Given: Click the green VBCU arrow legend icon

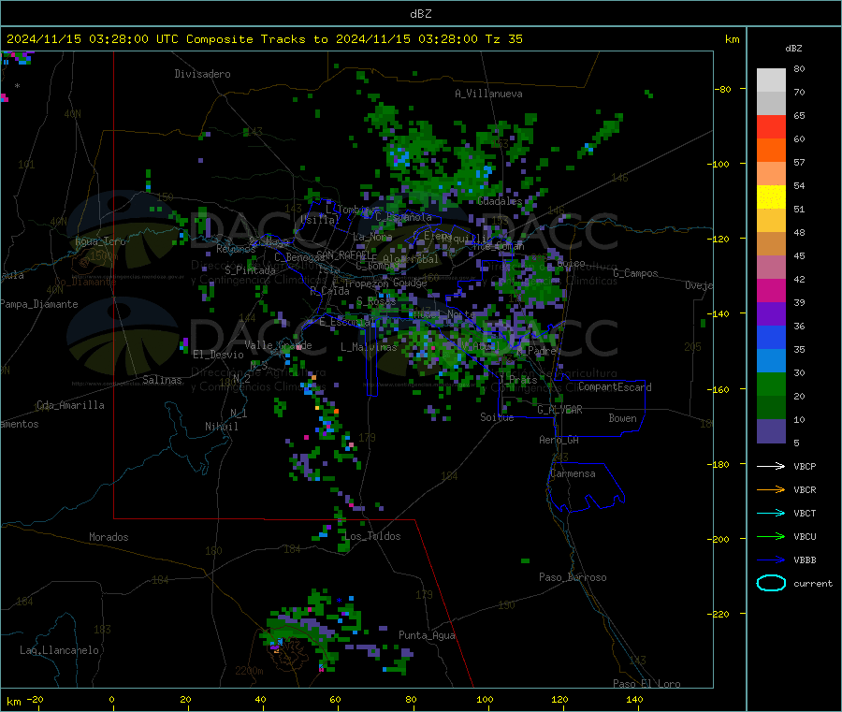Looking at the screenshot, I should (771, 536).
